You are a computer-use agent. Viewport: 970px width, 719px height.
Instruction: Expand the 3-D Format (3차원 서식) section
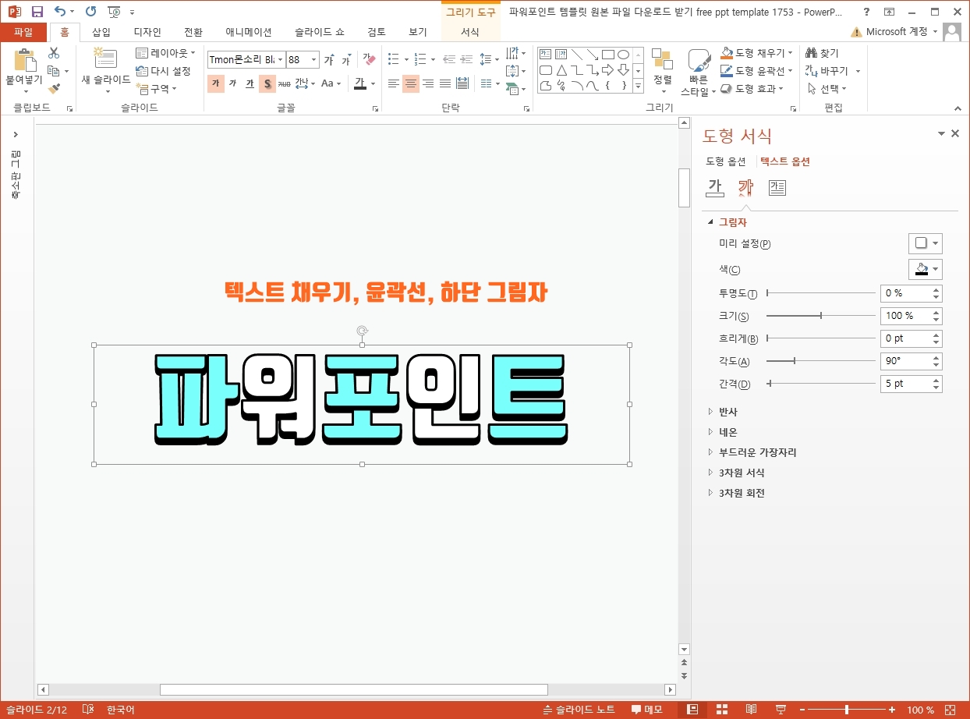click(742, 473)
